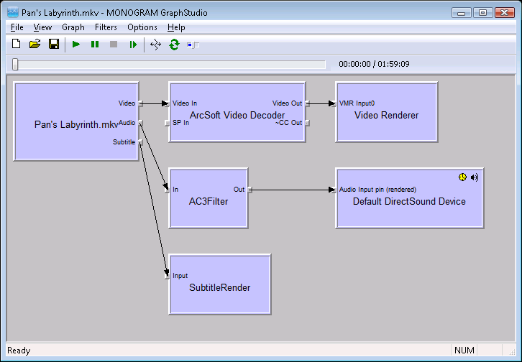522x362 pixels.
Task: Click the 00:00:00 / 01:59:09 time display
Action: click(x=374, y=64)
